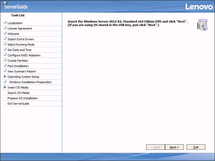This screenshot has height=161, width=215.
Task: Click the blue arrow beside Insert OS Media
Action: point(5,87)
